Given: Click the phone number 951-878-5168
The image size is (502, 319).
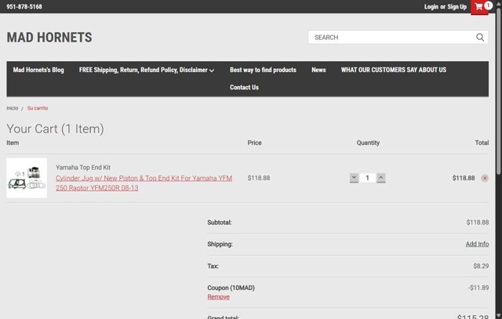Looking at the screenshot, I should [x=24, y=7].
